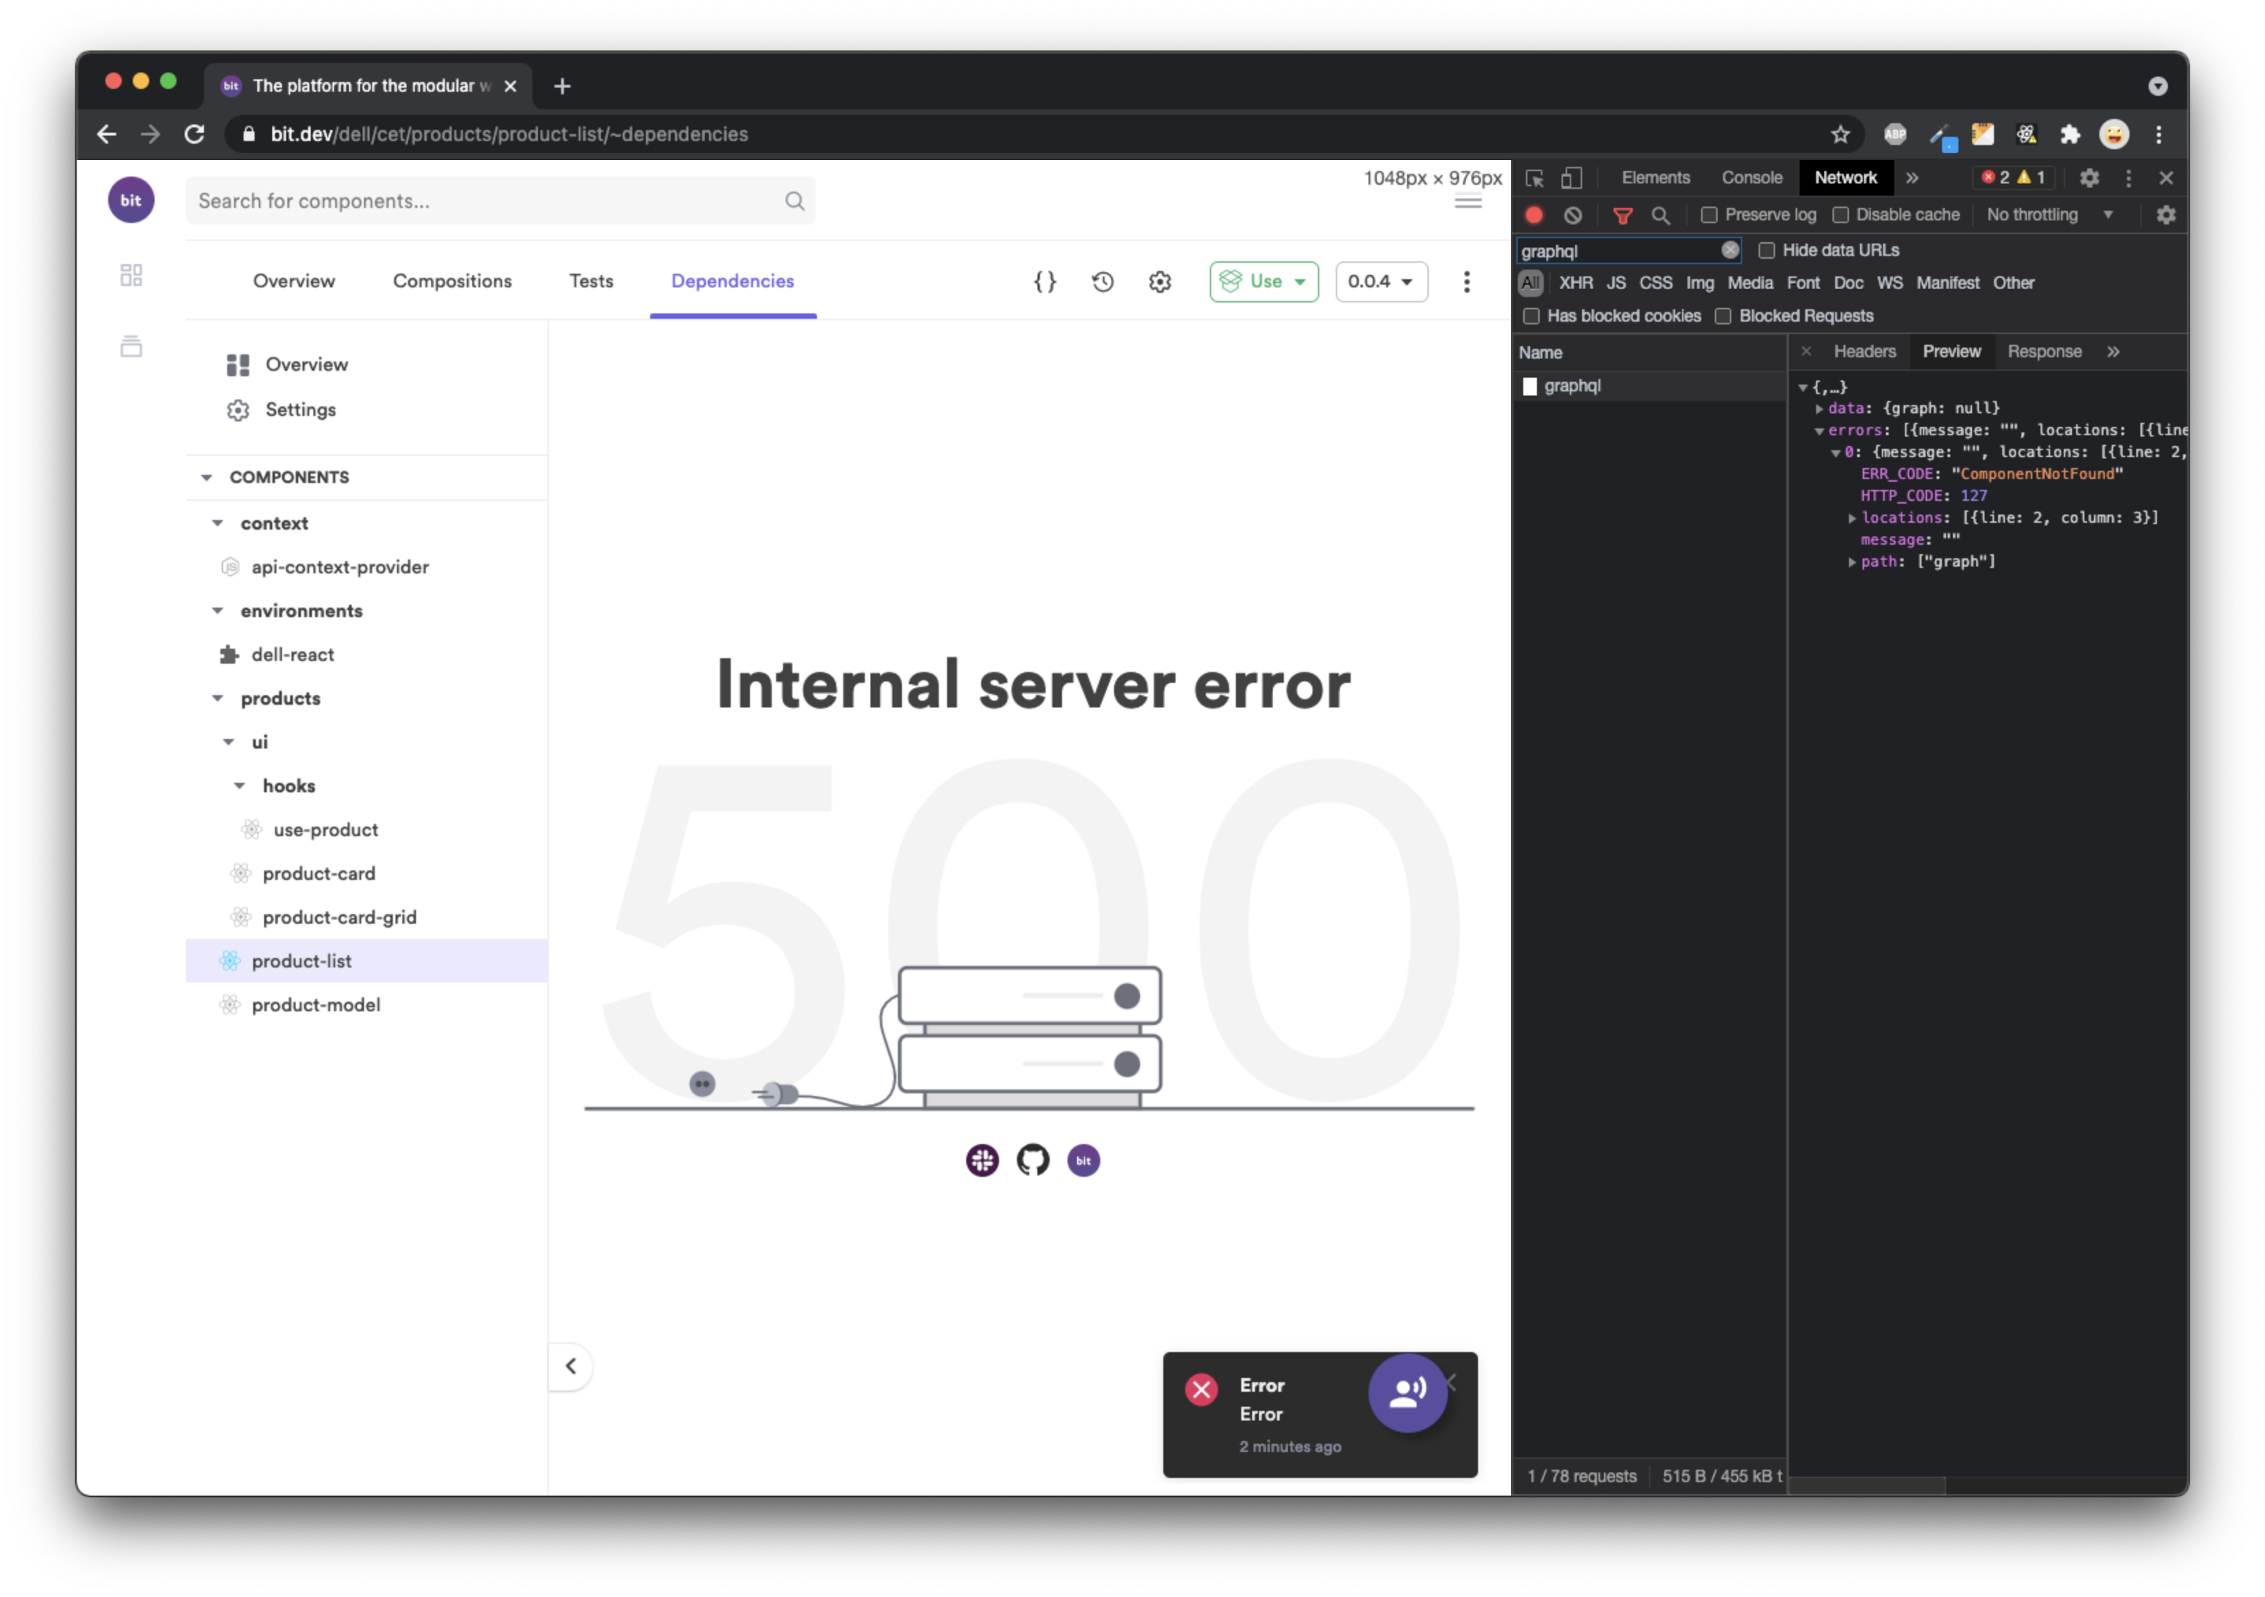
Task: Switch to the Compositions tab
Action: click(x=452, y=281)
